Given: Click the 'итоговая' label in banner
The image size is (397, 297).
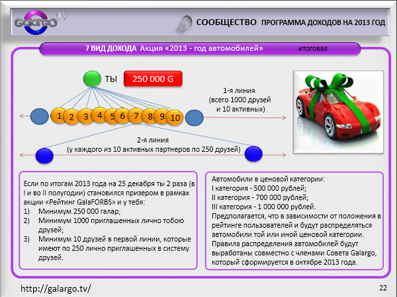Looking at the screenshot, I should [313, 48].
